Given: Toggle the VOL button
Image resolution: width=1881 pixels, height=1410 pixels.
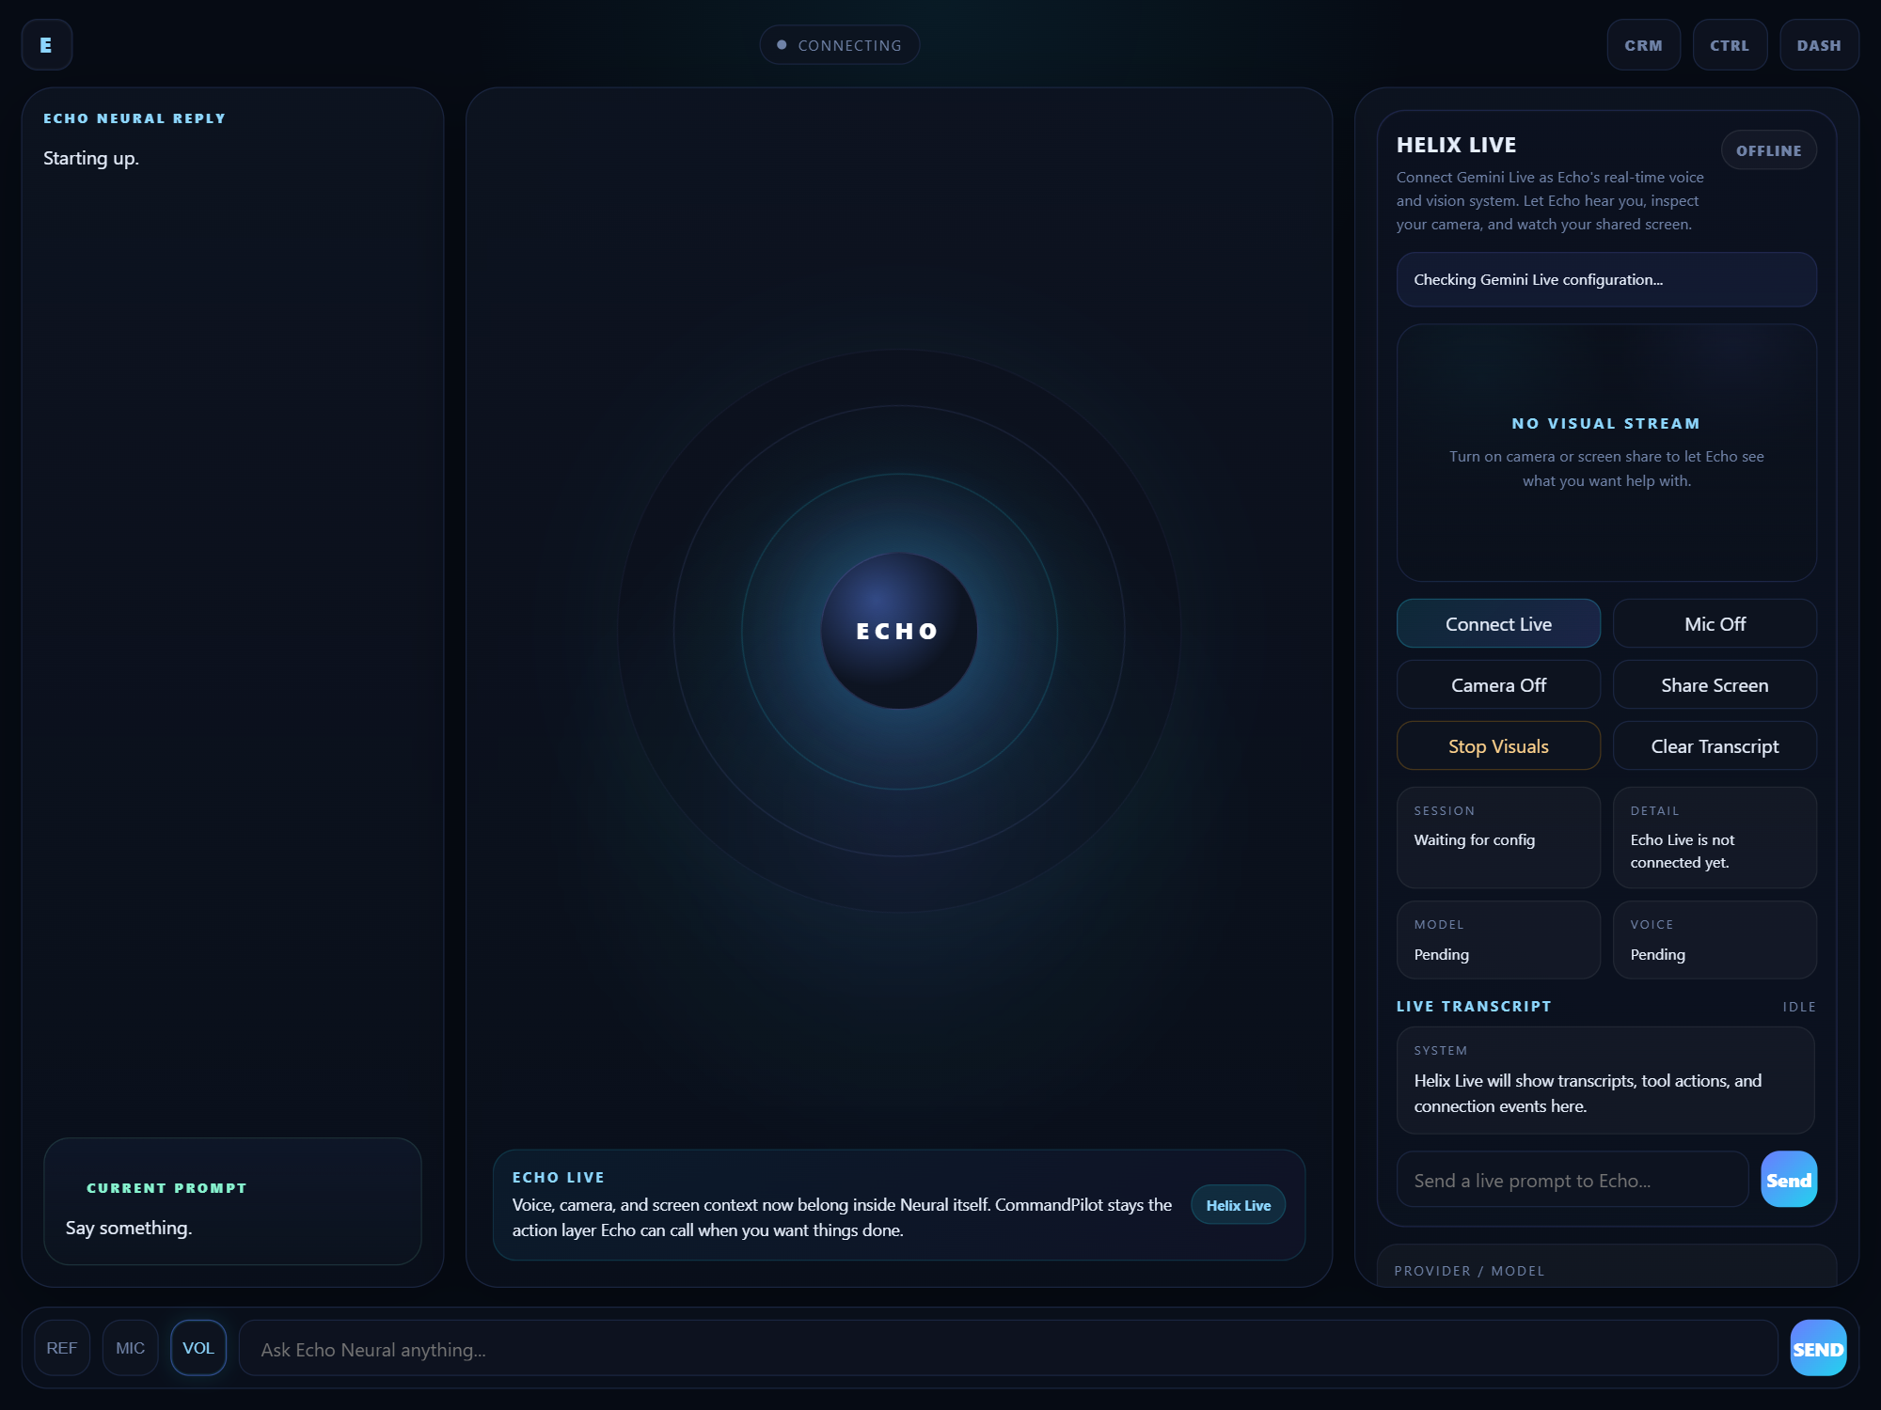Looking at the screenshot, I should click(x=198, y=1348).
